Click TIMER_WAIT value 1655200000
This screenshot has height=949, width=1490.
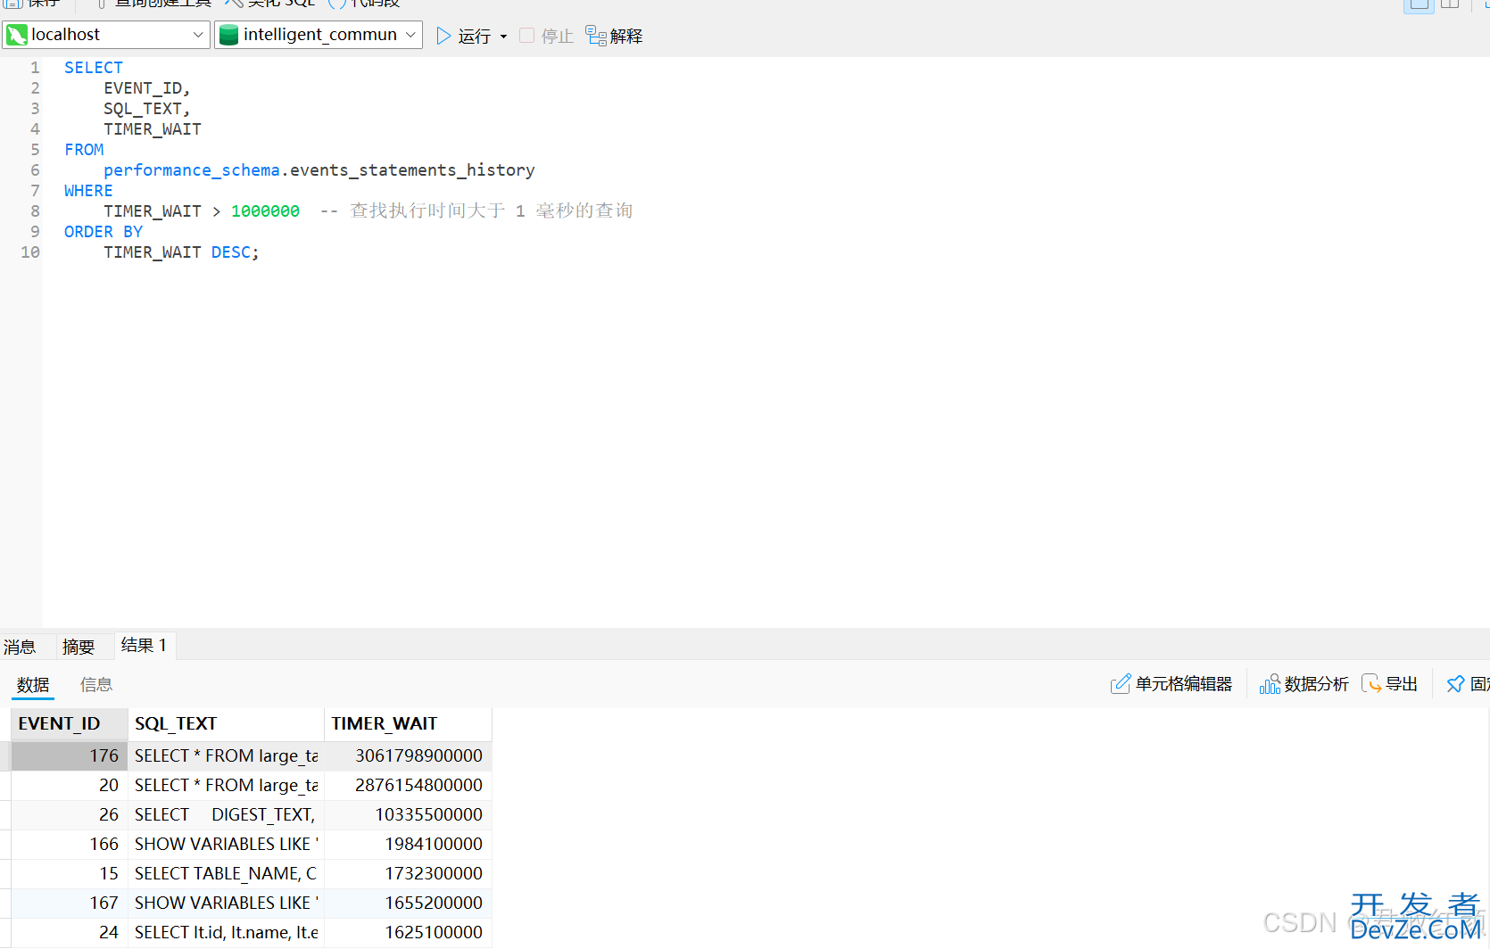point(408,903)
